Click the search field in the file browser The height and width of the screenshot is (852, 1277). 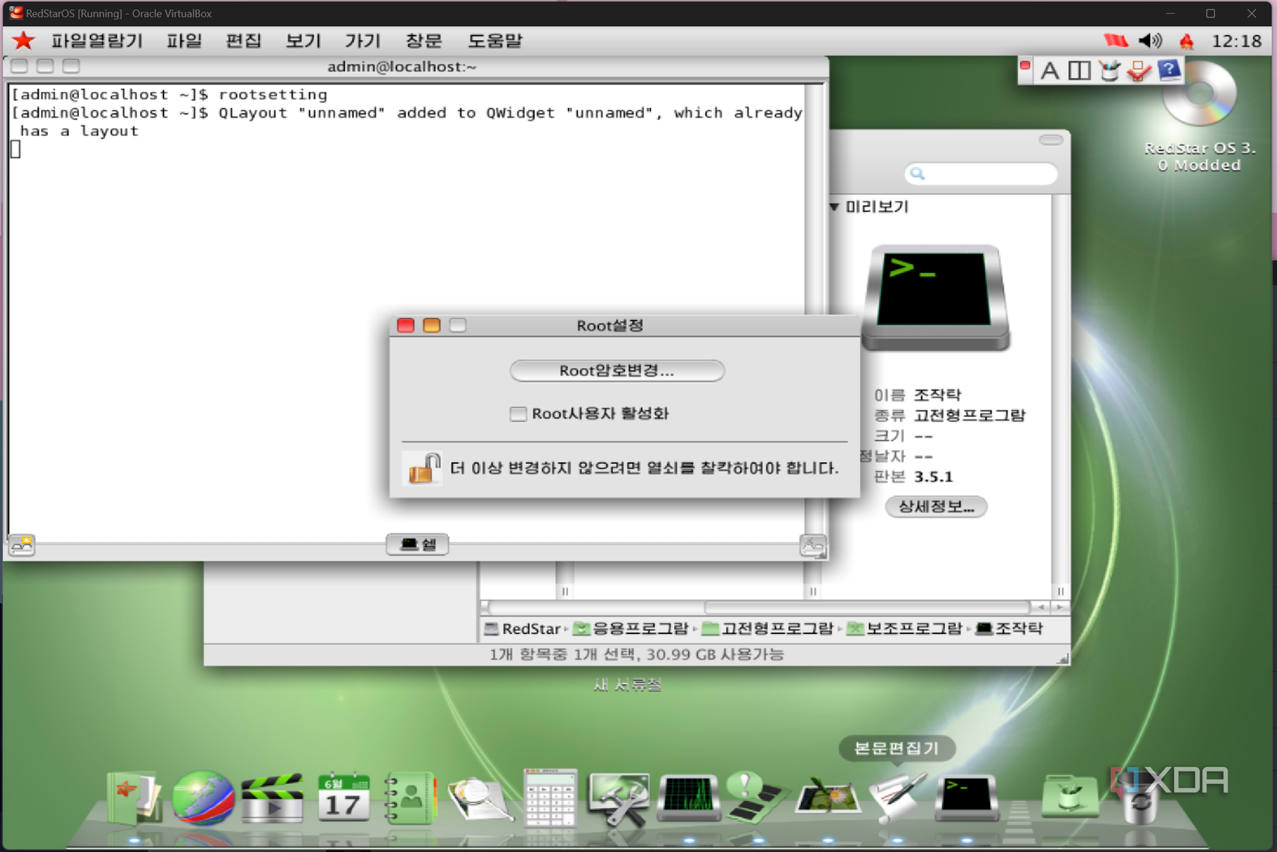coord(981,174)
